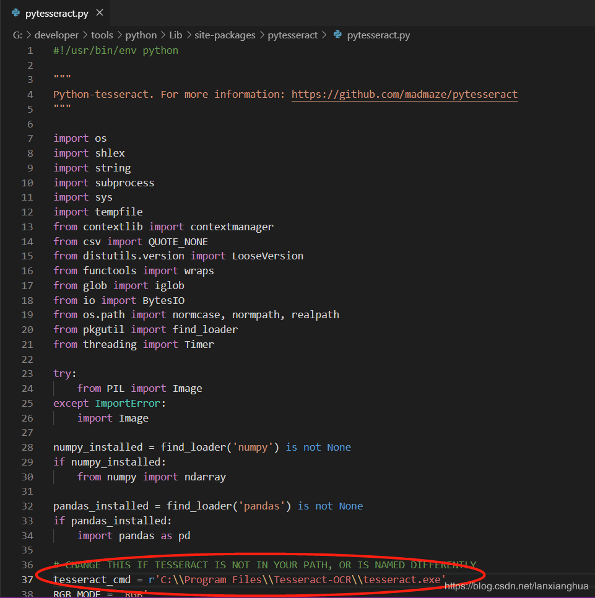Expand chevron after developer breadcrumb
Screen dimensions: 595x598
point(85,35)
